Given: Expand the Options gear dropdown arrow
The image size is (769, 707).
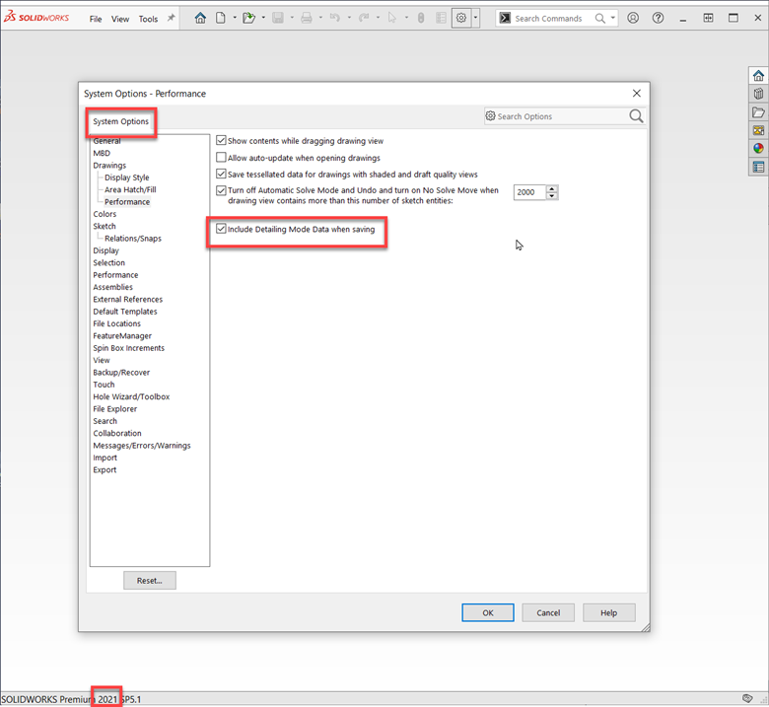Looking at the screenshot, I should tap(475, 18).
